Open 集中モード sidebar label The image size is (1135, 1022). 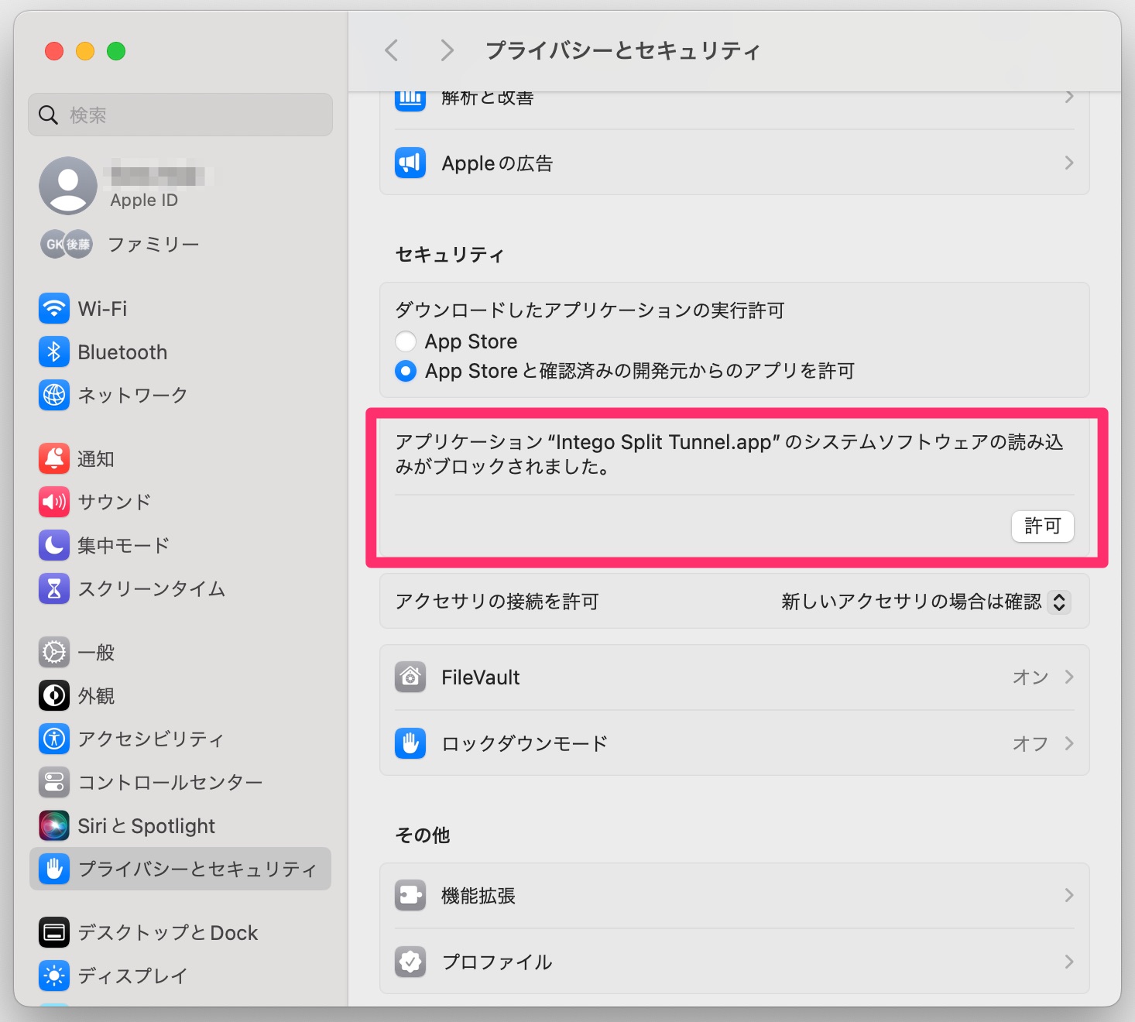[124, 546]
